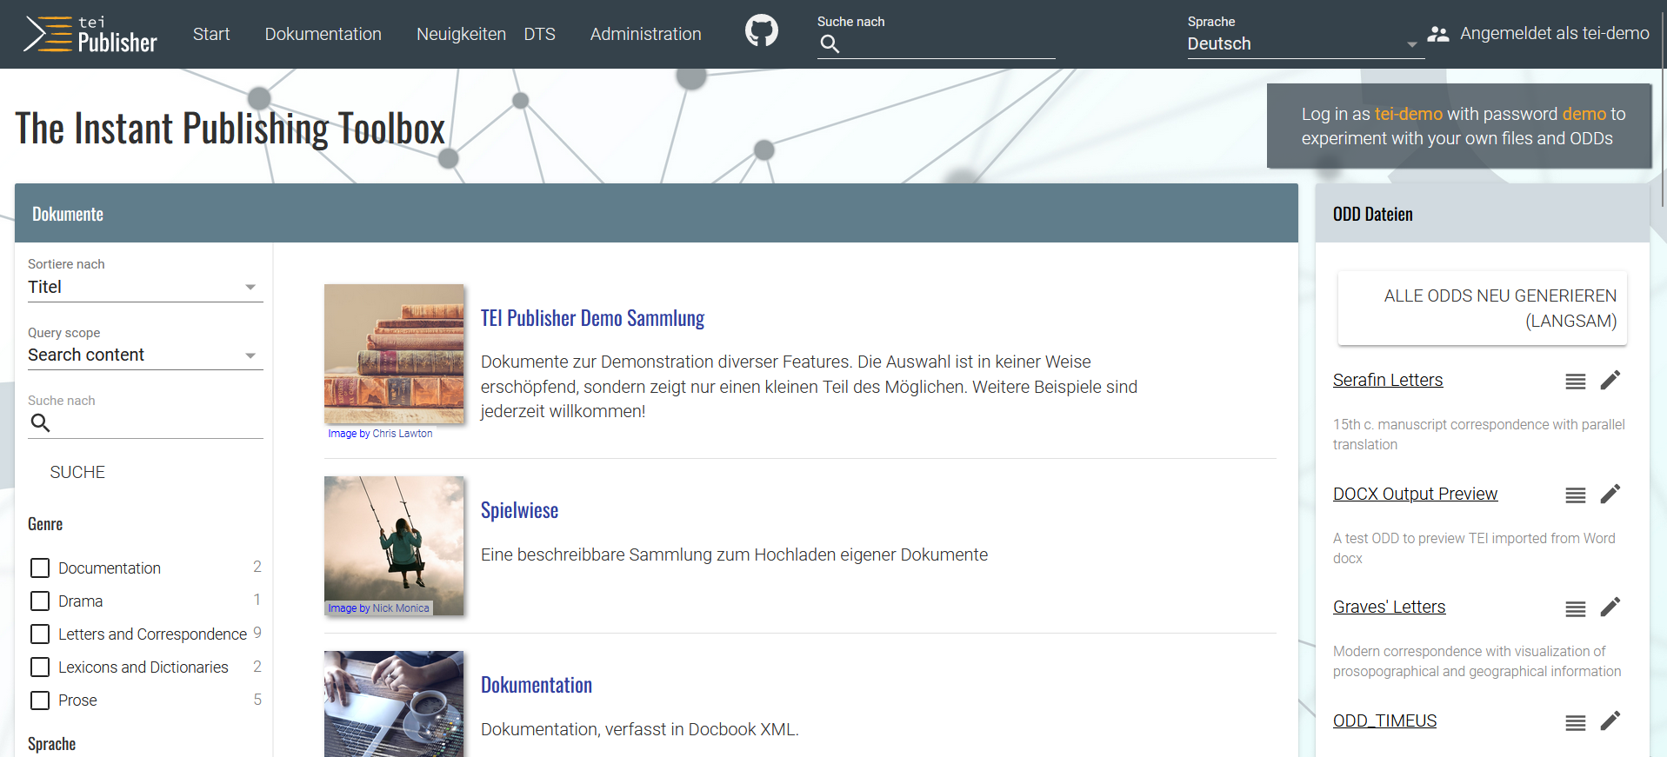This screenshot has height=757, width=1667.
Task: Open DTS menu item
Action: click(x=539, y=34)
